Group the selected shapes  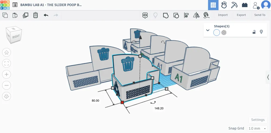(x=166, y=15)
